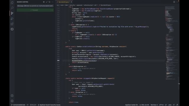Click the establishSession method declaration line
Image resolution: width=189 pixels, height=106 pixels.
(96, 47)
